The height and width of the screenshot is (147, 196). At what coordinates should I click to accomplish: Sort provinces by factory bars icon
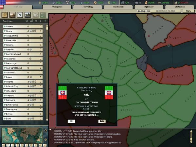click(31, 21)
